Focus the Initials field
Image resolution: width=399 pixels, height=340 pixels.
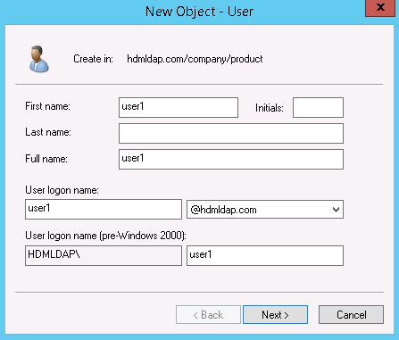click(x=318, y=107)
